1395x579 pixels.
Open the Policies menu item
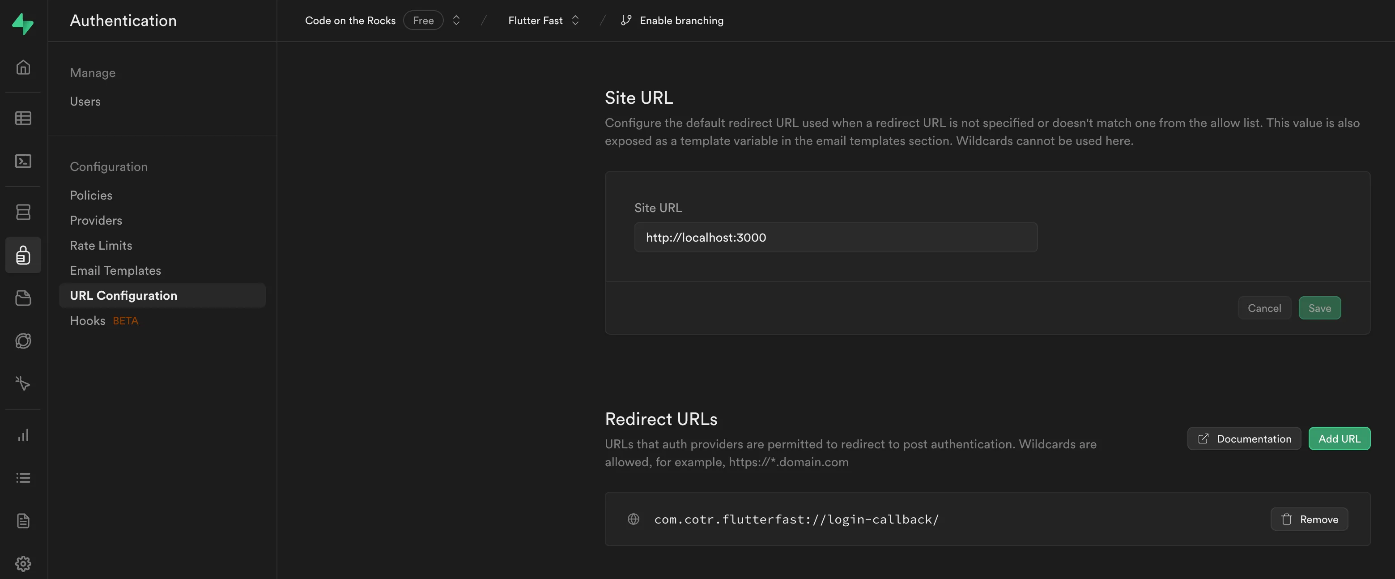pos(91,195)
